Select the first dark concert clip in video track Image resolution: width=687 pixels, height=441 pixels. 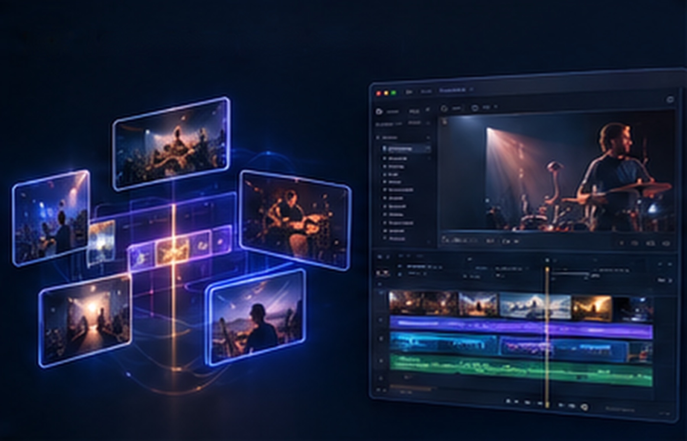click(x=423, y=303)
